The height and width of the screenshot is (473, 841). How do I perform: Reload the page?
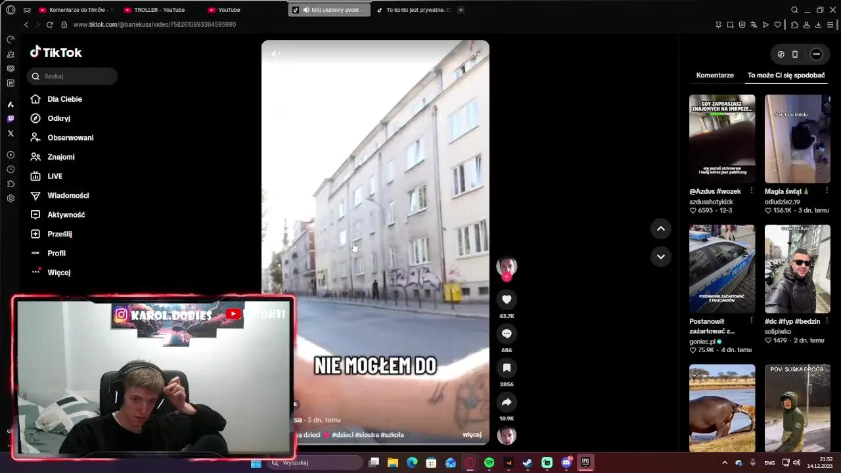pyautogui.click(x=49, y=25)
